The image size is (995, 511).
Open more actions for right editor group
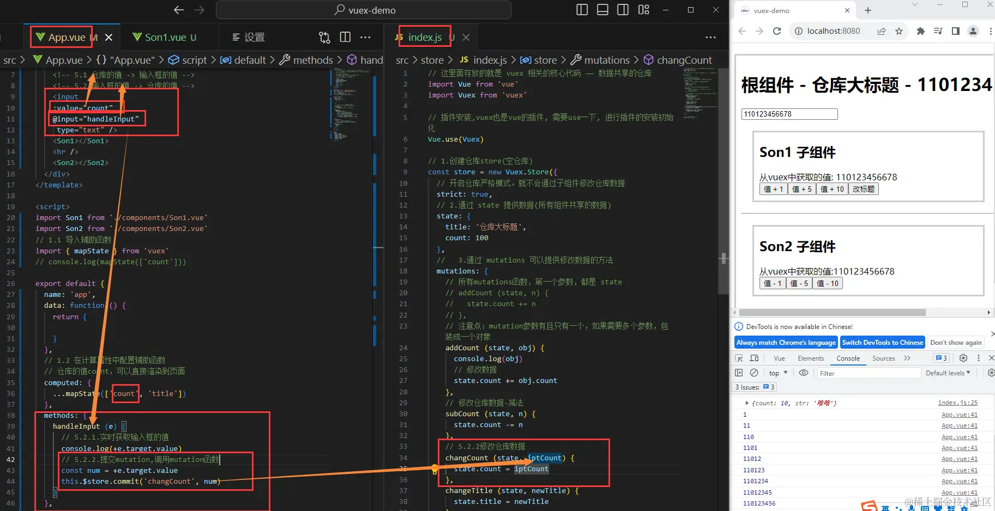pos(710,37)
